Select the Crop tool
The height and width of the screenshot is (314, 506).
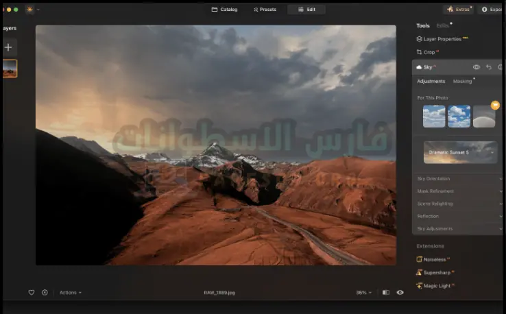pos(430,52)
